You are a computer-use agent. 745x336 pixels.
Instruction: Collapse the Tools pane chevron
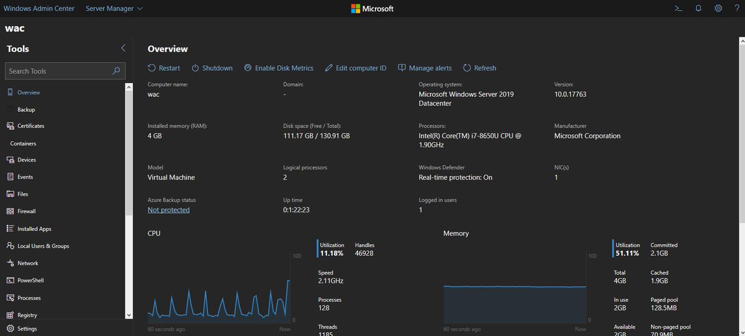tap(123, 48)
